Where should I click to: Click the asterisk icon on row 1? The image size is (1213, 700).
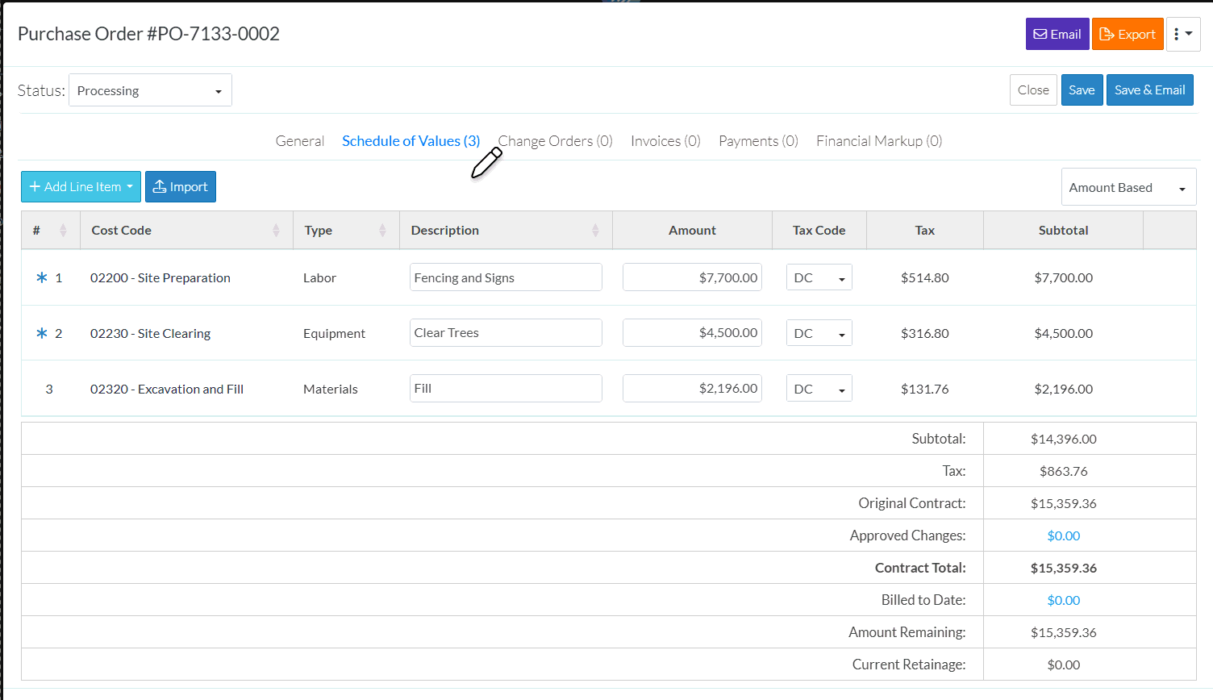click(42, 277)
